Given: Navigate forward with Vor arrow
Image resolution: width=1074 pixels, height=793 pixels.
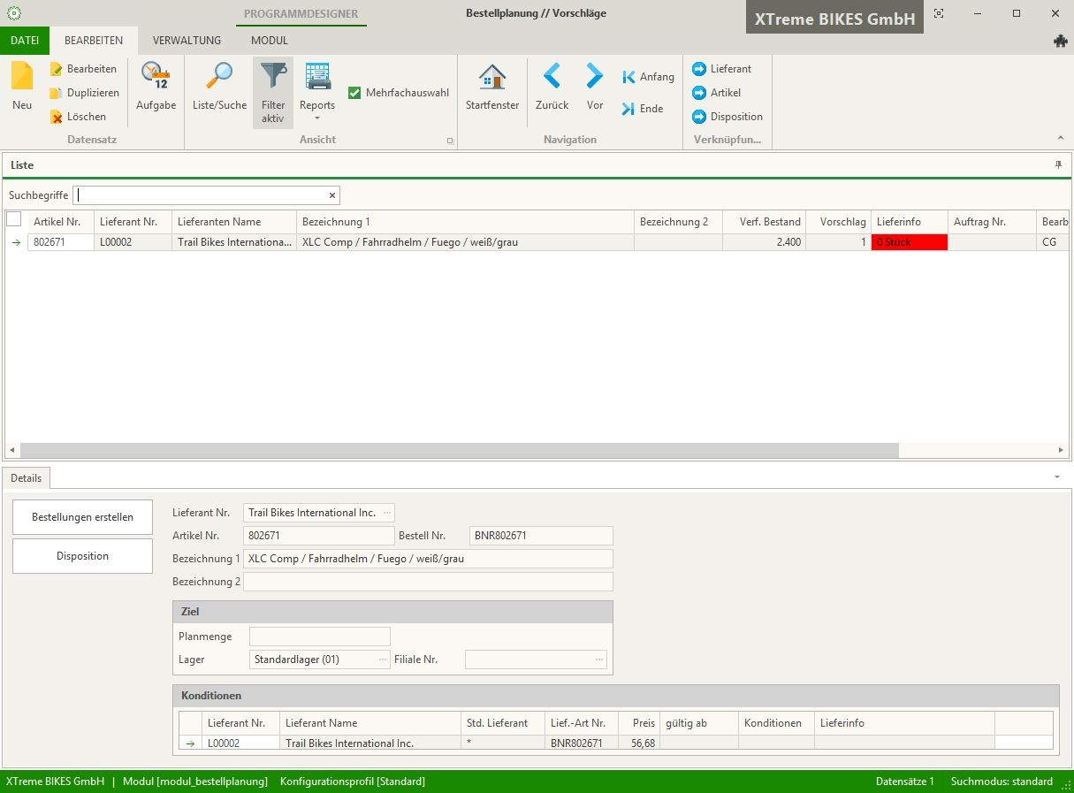Looking at the screenshot, I should point(595,78).
